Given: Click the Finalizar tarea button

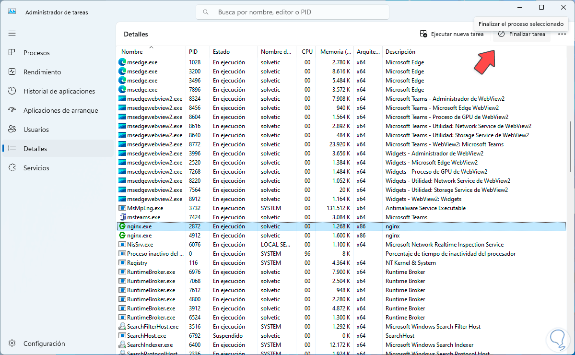Looking at the screenshot, I should (522, 34).
